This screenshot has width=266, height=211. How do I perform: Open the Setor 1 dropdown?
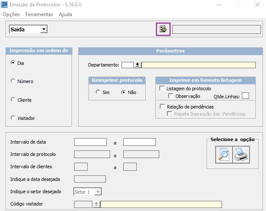tap(98, 192)
